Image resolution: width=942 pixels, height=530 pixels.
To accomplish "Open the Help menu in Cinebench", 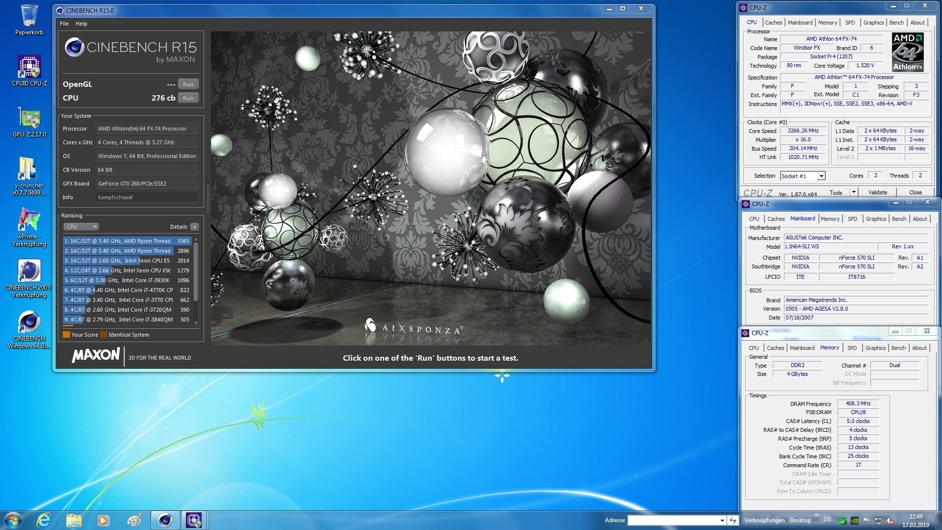I will point(81,24).
